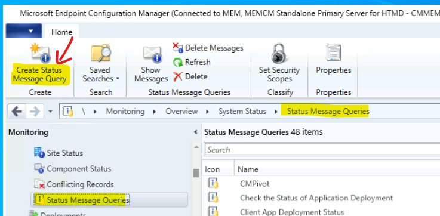Click Overview in the breadcrumb path

[181, 112]
